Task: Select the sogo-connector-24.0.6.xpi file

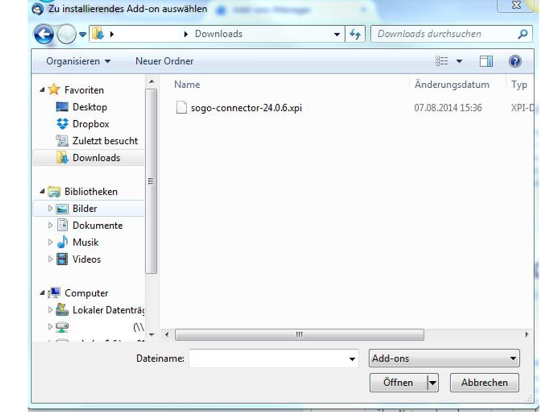Action: tap(246, 108)
